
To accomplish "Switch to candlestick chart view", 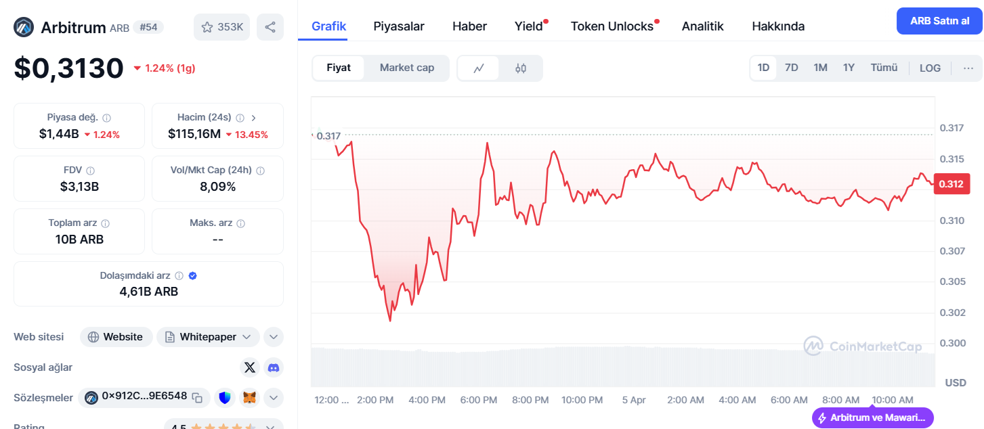I will coord(521,68).
